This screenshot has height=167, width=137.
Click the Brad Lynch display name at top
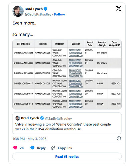(x=34, y=9)
